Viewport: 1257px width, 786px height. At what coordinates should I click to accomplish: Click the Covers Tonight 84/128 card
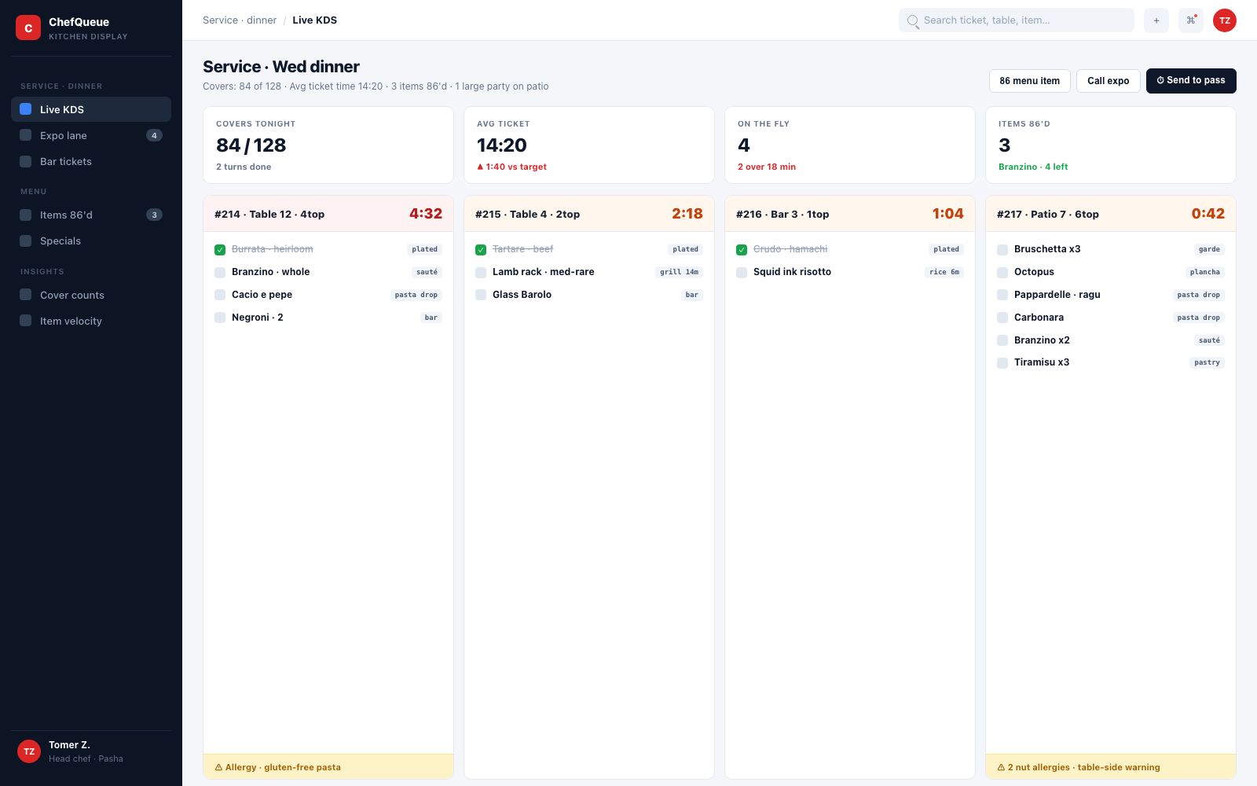[x=328, y=145]
